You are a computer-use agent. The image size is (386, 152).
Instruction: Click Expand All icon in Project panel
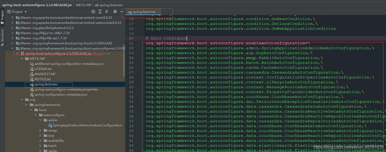click(x=100, y=12)
